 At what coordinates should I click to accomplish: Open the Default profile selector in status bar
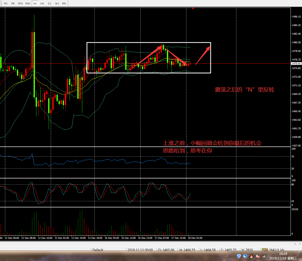click(98, 250)
